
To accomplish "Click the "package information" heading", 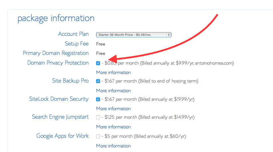I will point(56,18).
